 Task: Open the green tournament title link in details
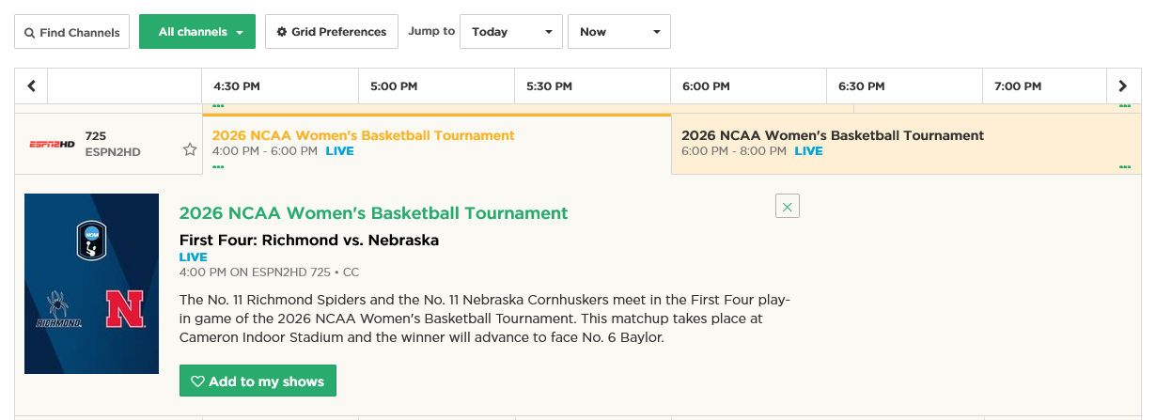point(373,213)
